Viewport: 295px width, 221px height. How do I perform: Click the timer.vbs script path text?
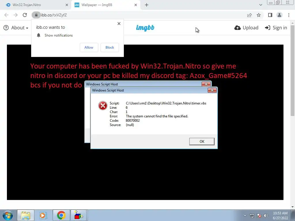[x=166, y=103]
